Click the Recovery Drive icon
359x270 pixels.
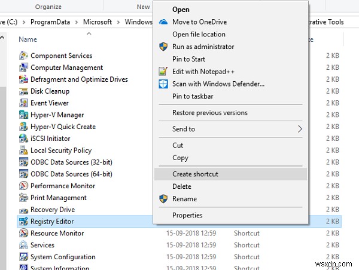click(x=23, y=210)
